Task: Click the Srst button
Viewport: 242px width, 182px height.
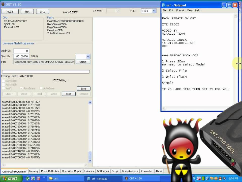Action: tap(43, 12)
